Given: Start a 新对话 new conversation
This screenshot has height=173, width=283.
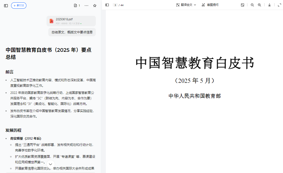Looking at the screenshot, I should 18,5.
